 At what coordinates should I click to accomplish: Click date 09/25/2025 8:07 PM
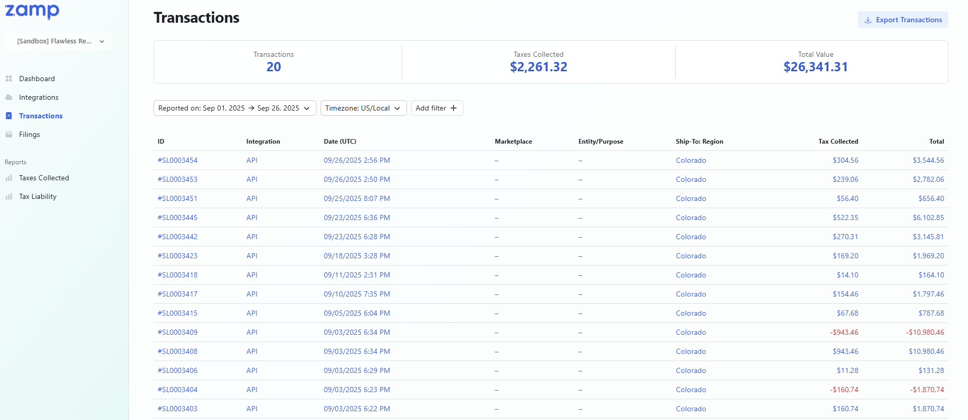click(357, 198)
